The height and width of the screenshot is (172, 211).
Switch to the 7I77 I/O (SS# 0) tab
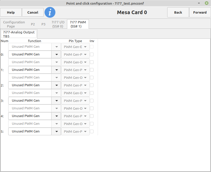click(x=58, y=24)
